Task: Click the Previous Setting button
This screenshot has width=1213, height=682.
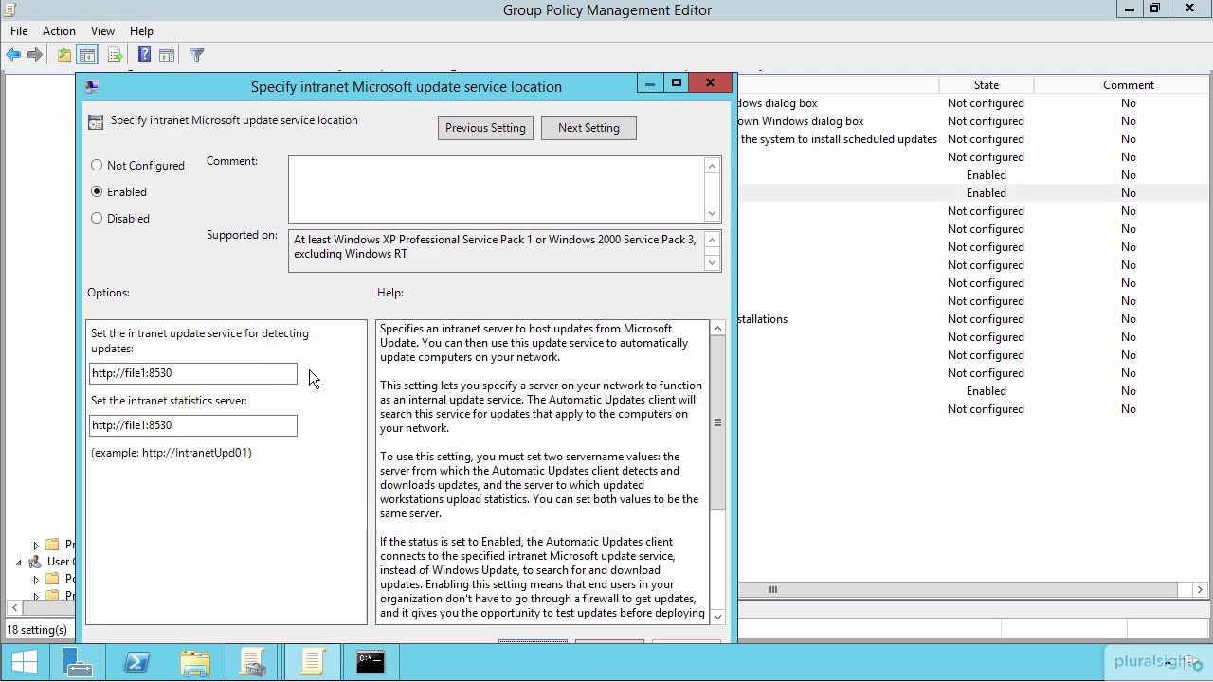Action: tap(485, 128)
